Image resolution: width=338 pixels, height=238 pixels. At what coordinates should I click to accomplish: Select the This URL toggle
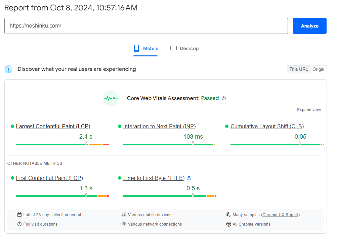pyautogui.click(x=298, y=69)
